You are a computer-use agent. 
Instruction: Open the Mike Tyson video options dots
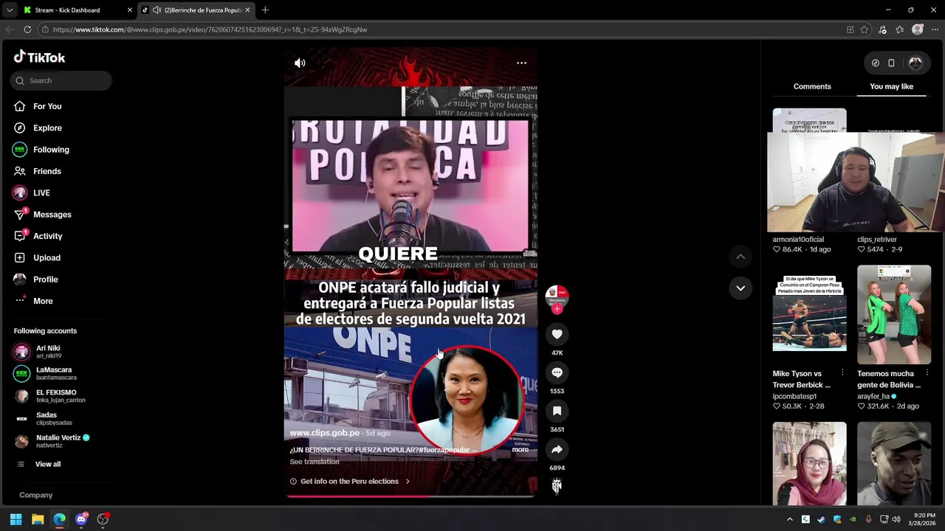(x=842, y=373)
